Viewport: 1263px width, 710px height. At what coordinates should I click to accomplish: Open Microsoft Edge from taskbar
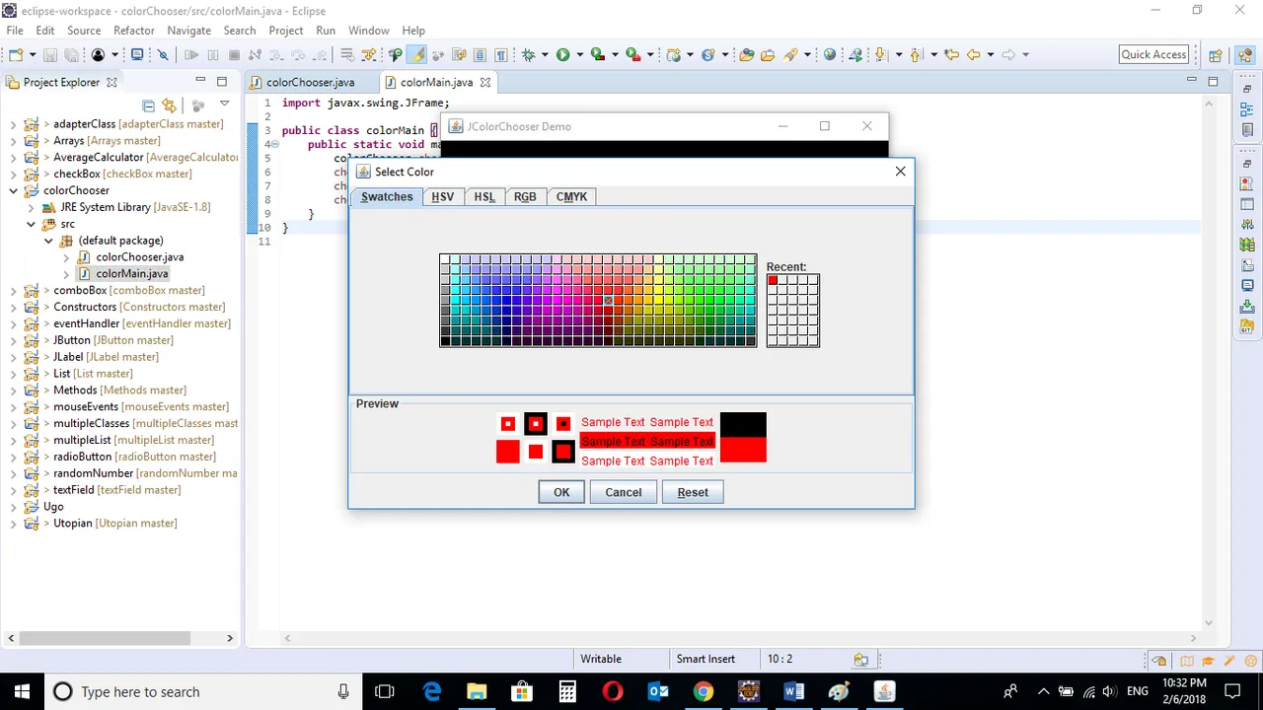coord(432,691)
